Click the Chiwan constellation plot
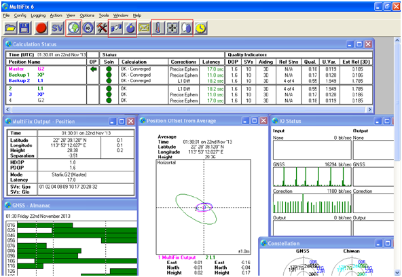 352,266
